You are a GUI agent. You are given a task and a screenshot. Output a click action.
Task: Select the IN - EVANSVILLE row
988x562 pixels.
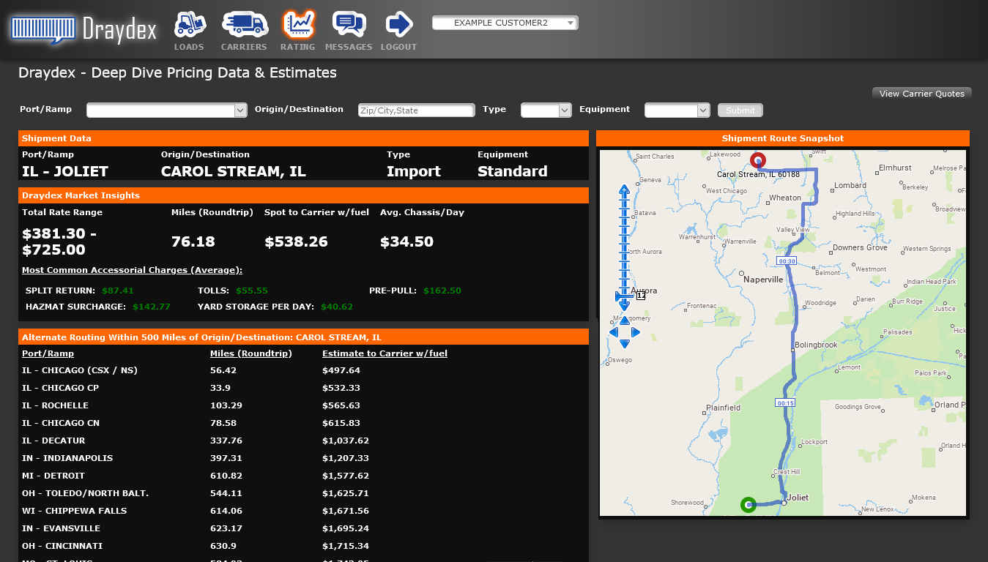[x=303, y=528]
